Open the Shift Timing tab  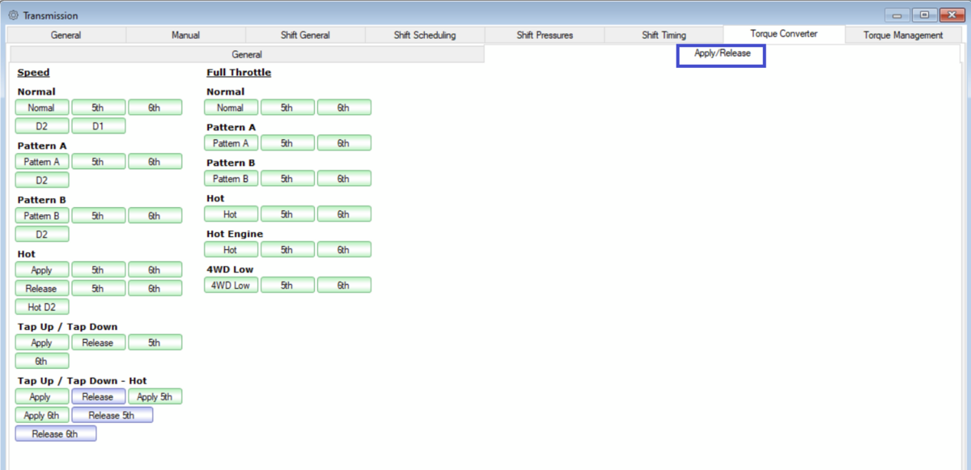[x=664, y=35]
